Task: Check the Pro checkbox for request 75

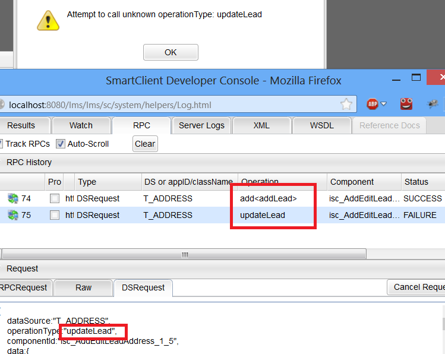Action: click(55, 215)
